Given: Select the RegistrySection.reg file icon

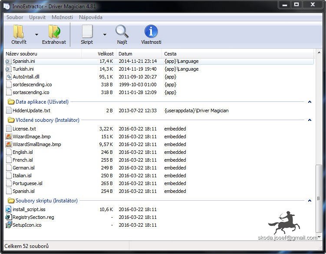Looking at the screenshot, I should tap(8, 217).
